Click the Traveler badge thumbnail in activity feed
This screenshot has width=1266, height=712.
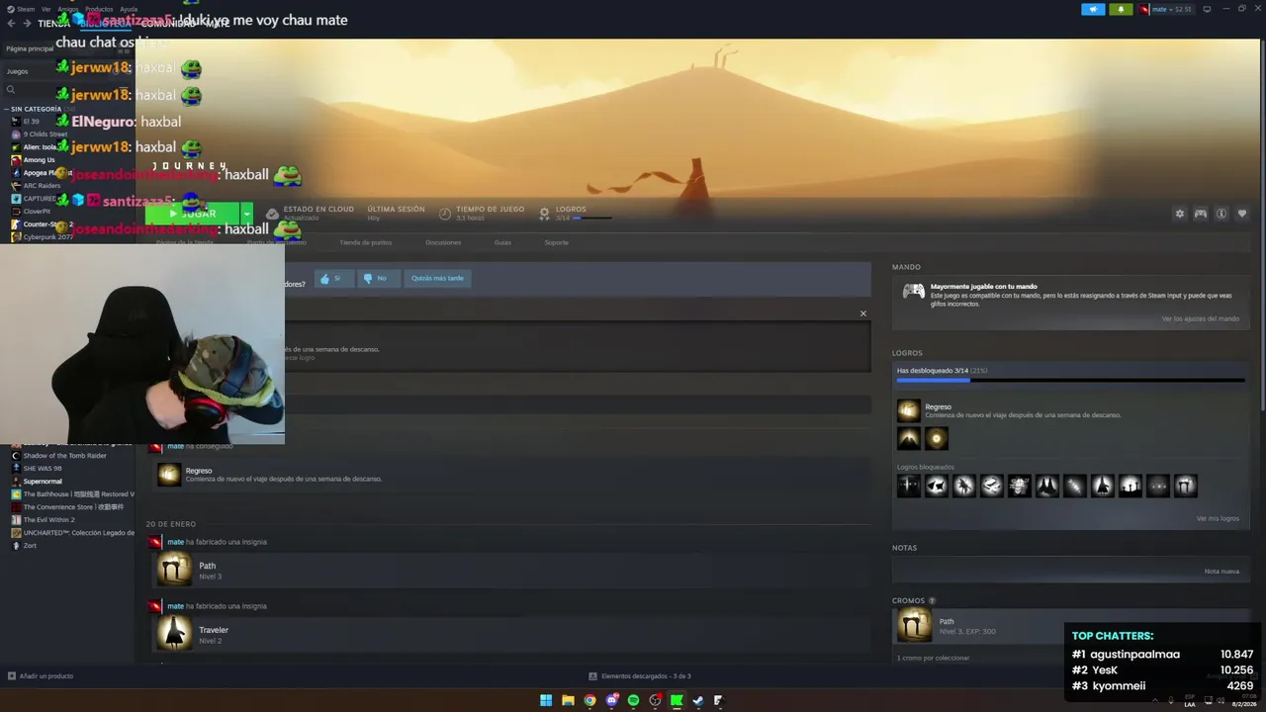coord(174,634)
